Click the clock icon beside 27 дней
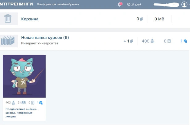 pyautogui.click(x=129, y=5)
